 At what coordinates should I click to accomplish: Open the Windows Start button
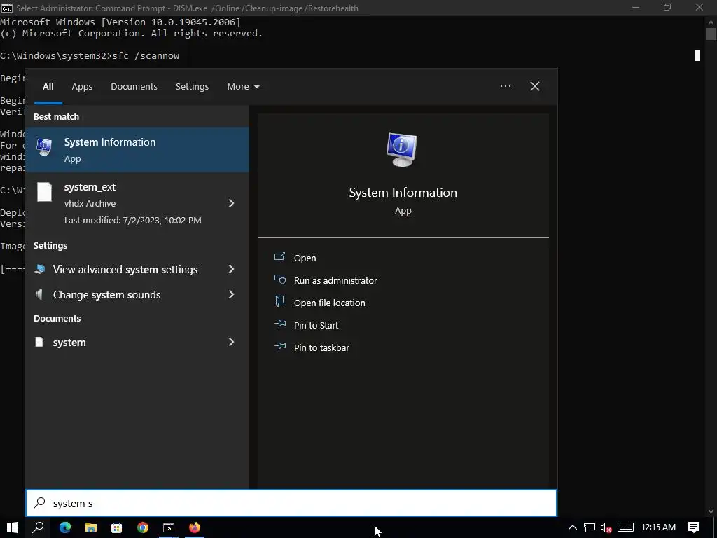click(x=13, y=527)
